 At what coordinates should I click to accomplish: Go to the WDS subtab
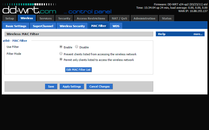(116, 26)
